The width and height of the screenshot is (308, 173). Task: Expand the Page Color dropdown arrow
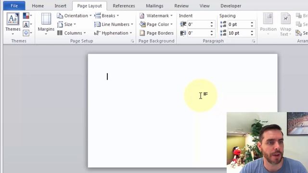(x=171, y=25)
